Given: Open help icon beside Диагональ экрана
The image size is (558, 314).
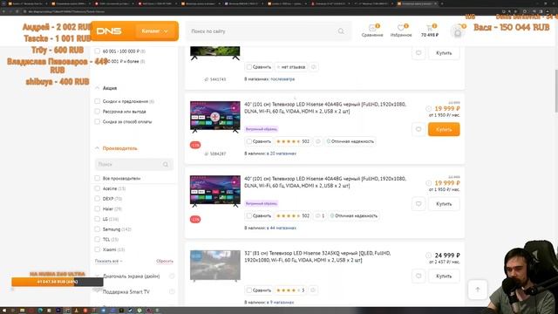Looking at the screenshot, I should (172, 276).
